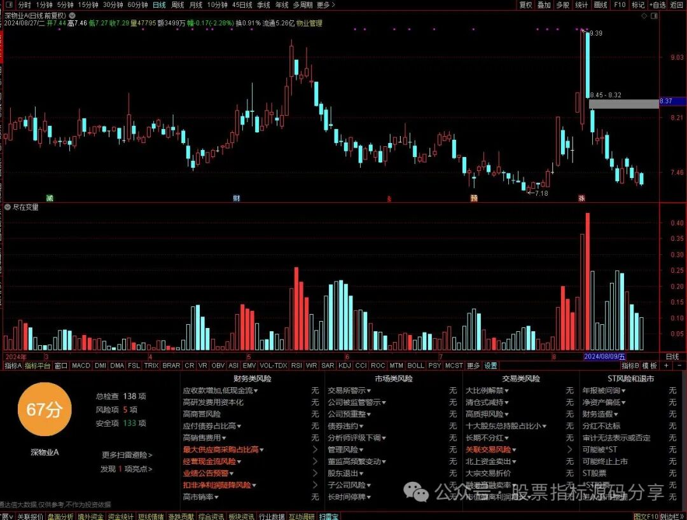Click the 预 event marker on chart
687x520 pixels.
pos(474,198)
